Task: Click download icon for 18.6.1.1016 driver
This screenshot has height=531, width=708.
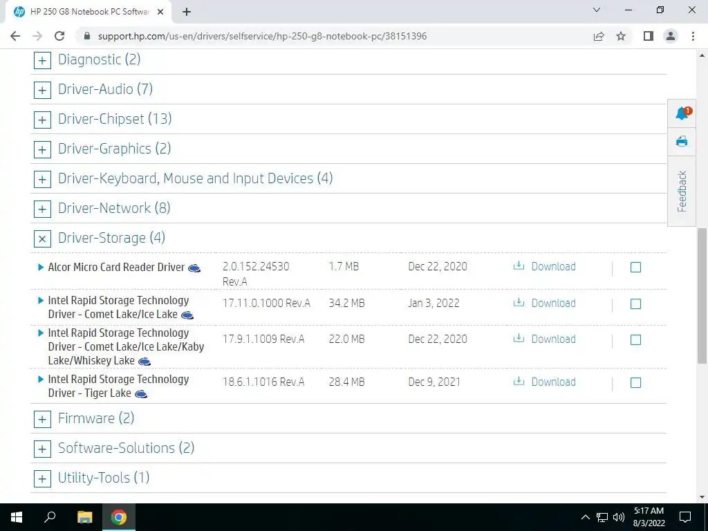Action: coord(519,381)
